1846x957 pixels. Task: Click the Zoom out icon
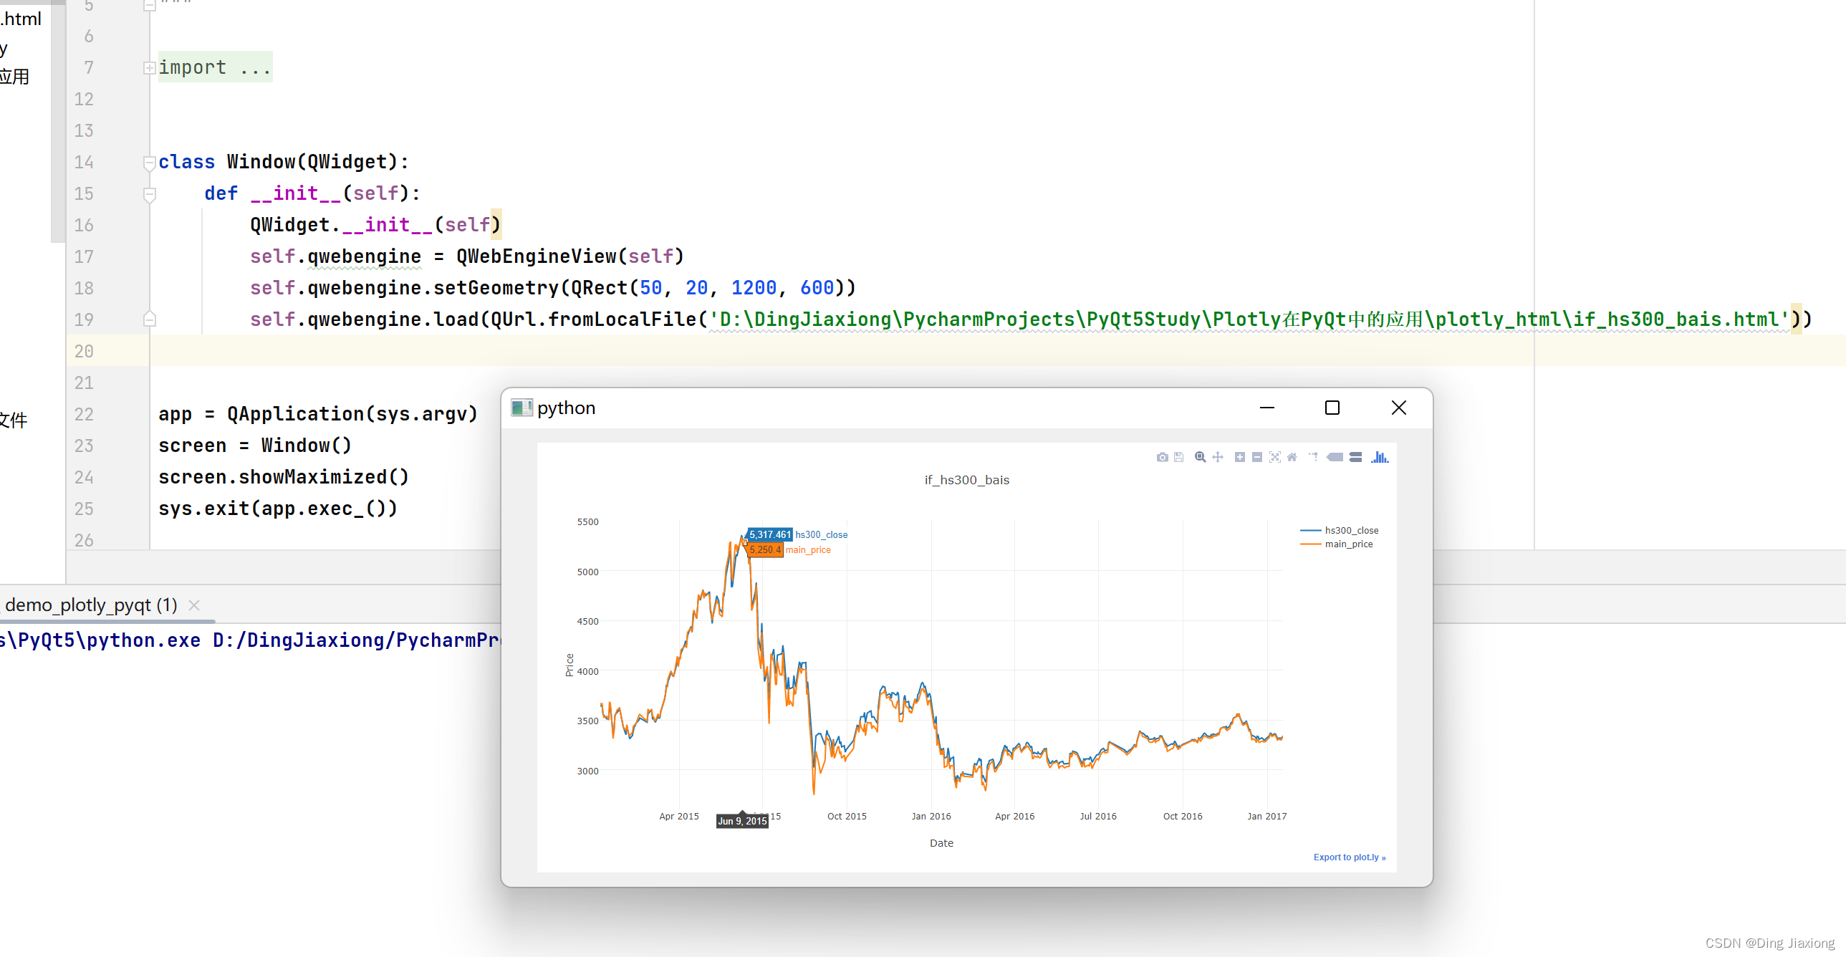point(1258,457)
